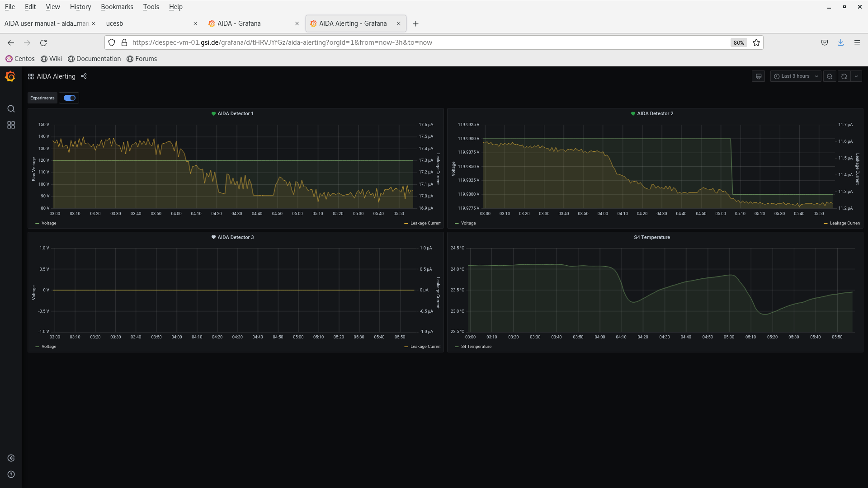Click the site security padlock icon
Viewport: 868px width, 488px height.
click(124, 42)
